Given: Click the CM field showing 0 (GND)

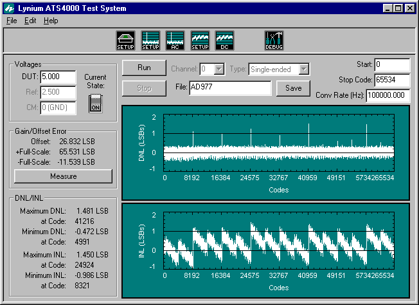Looking at the screenshot, I should [x=58, y=108].
